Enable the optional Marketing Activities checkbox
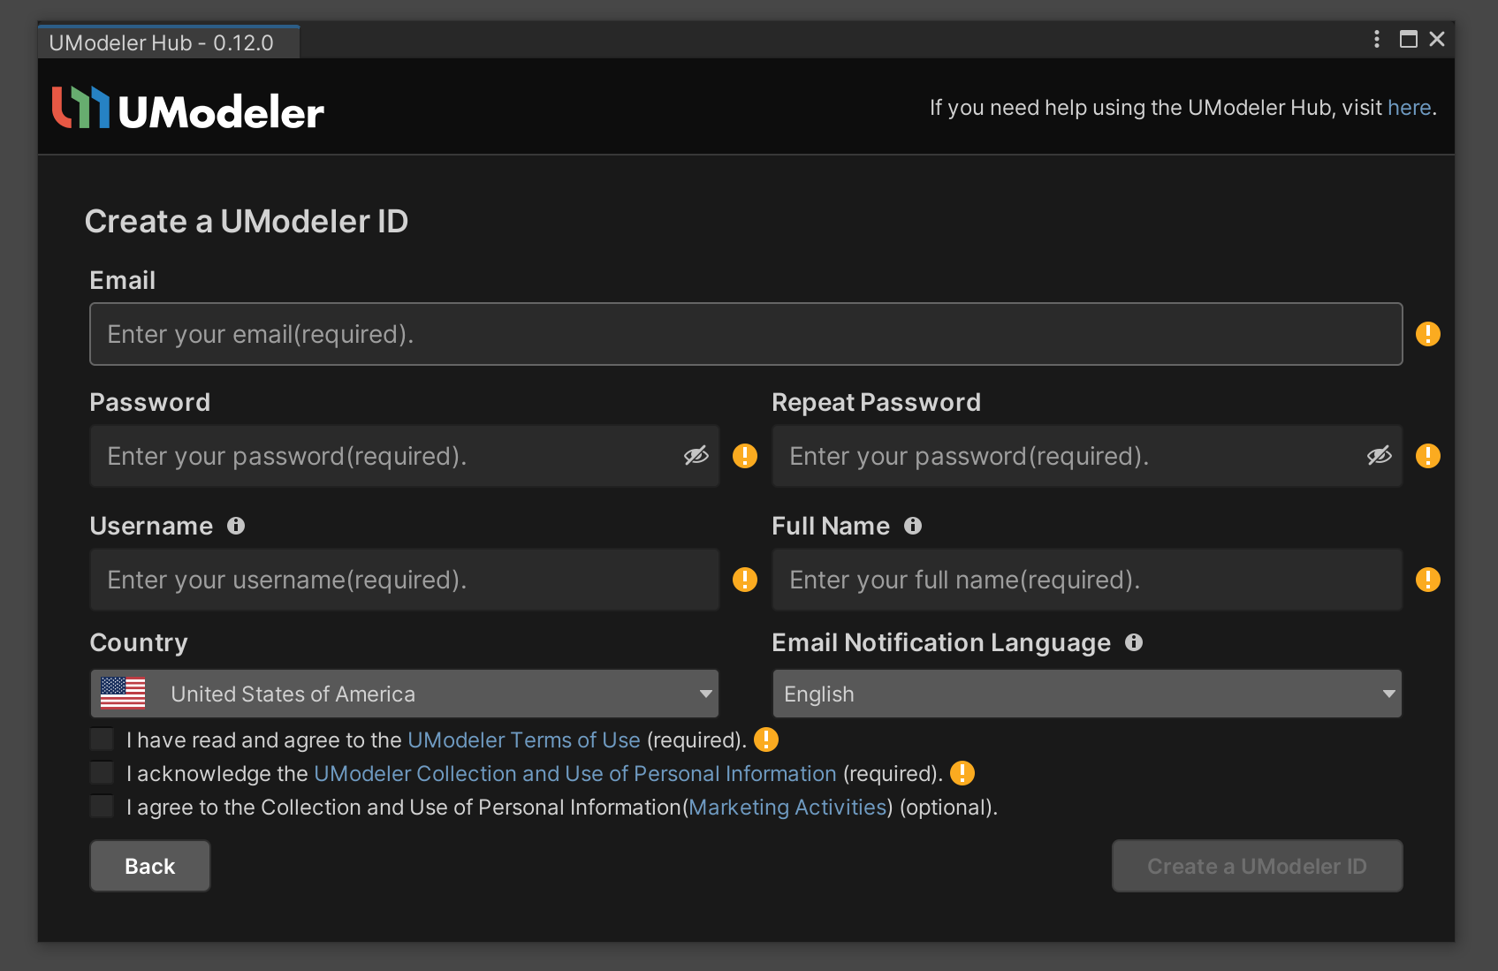This screenshot has height=971, width=1498. [103, 807]
